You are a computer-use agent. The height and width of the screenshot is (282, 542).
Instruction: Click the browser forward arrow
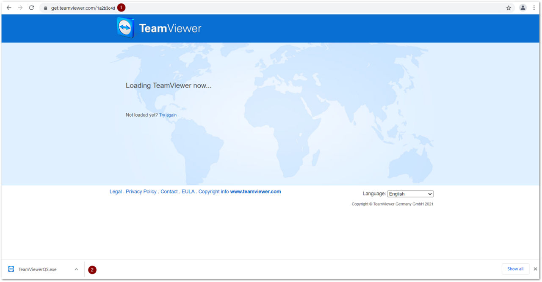(x=20, y=8)
